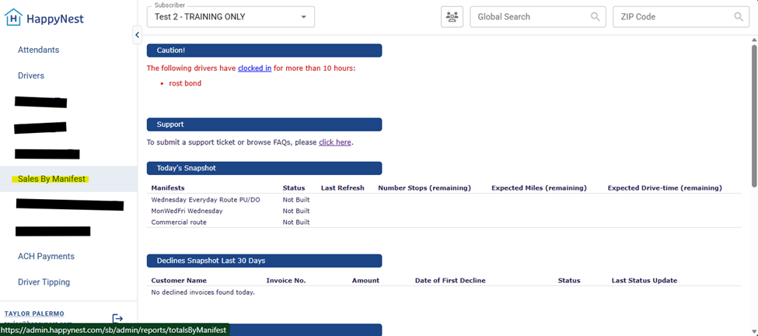
Task: Select Wednesday Everyday Route PU/DO manifest row
Action: 205,200
